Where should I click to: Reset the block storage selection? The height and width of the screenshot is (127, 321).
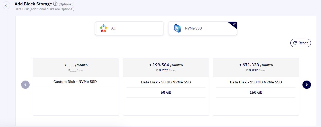[301, 43]
